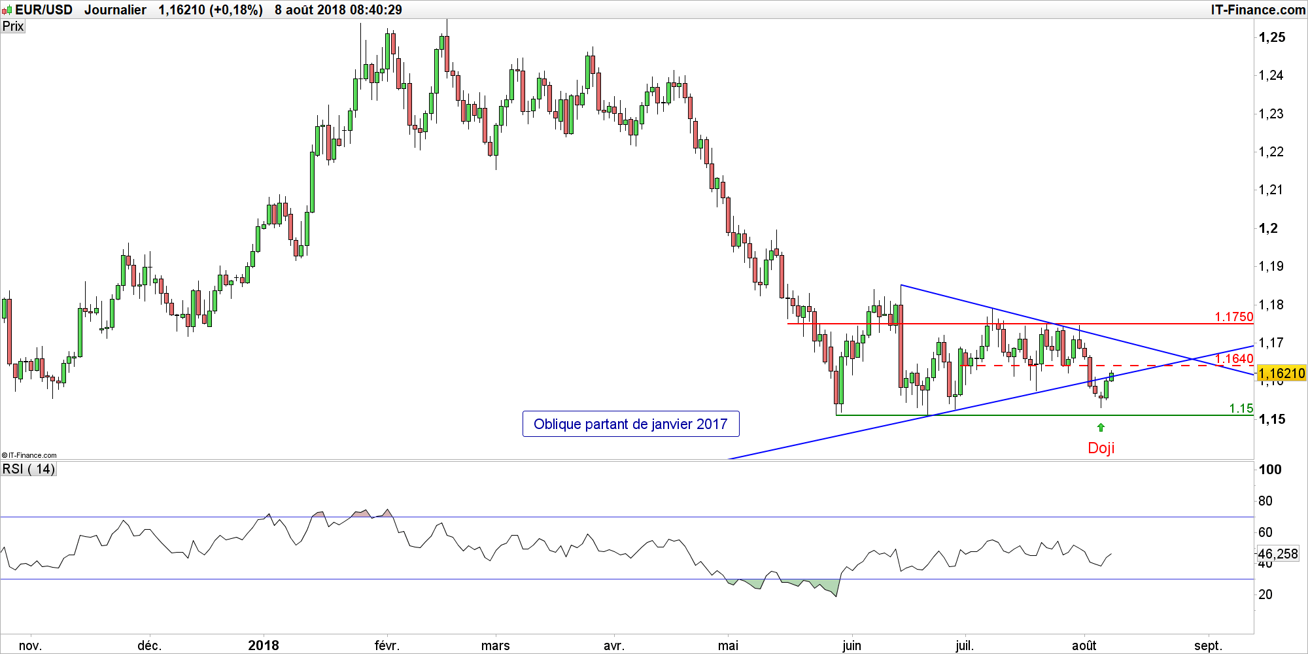Click the RSI 100 scale label
This screenshot has height=654, width=1308.
1270,470
